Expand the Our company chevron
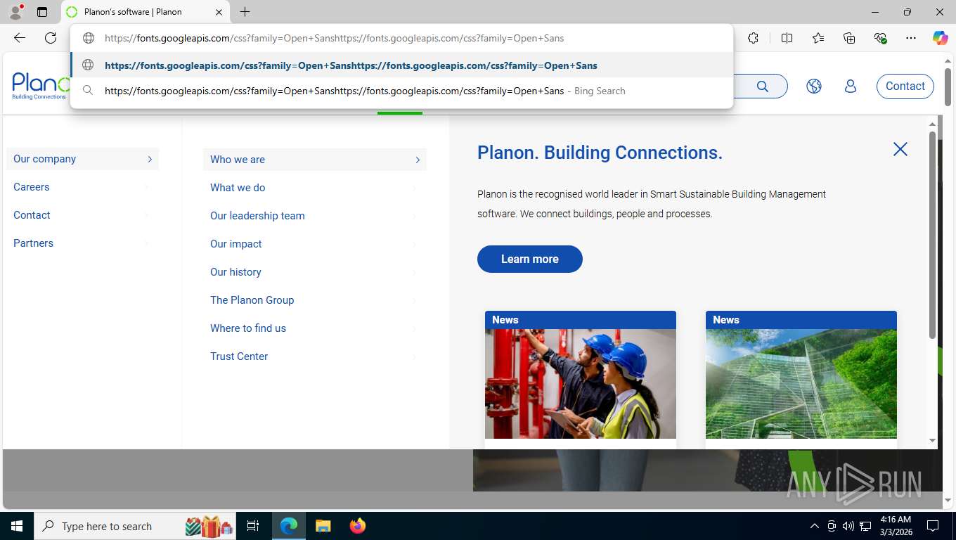 coord(150,159)
